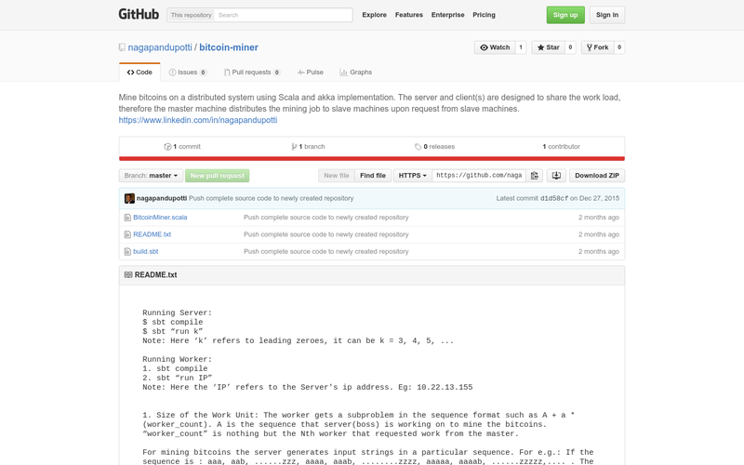Open Enterprise in the top navigation
The width and height of the screenshot is (744, 465).
[x=448, y=15]
